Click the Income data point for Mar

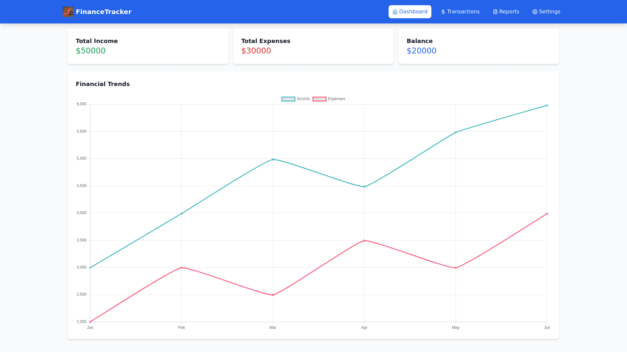coord(273,159)
